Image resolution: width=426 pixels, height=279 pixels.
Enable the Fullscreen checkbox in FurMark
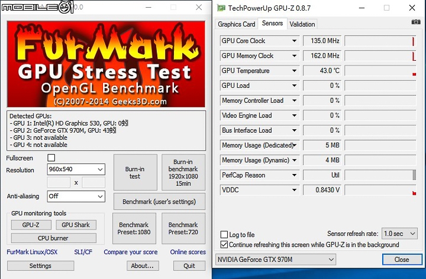pos(51,157)
